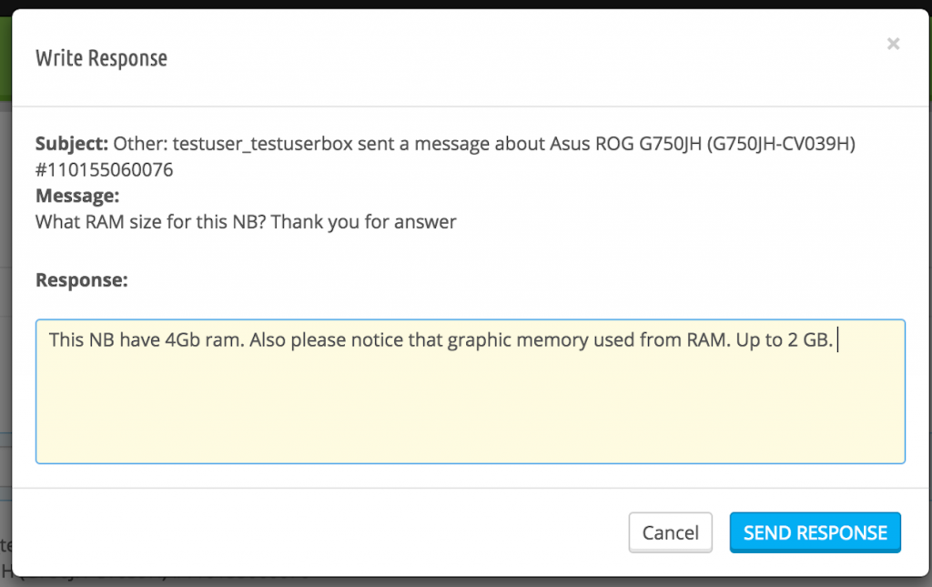Click the customer message about RAM size
Screen dimensions: 932x587
(x=246, y=222)
